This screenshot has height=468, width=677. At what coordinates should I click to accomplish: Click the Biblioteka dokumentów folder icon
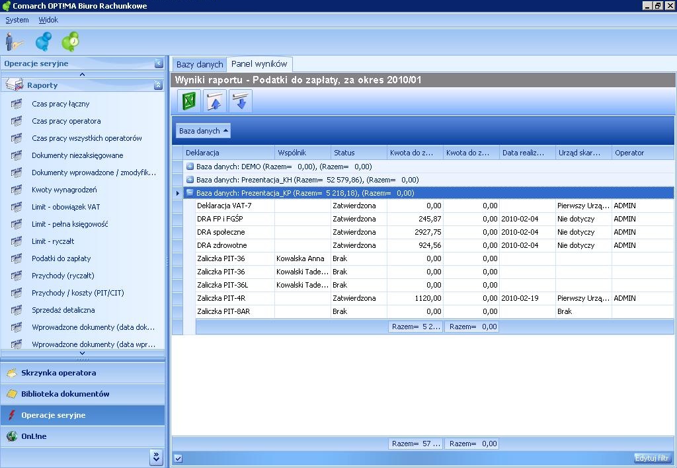(12, 394)
